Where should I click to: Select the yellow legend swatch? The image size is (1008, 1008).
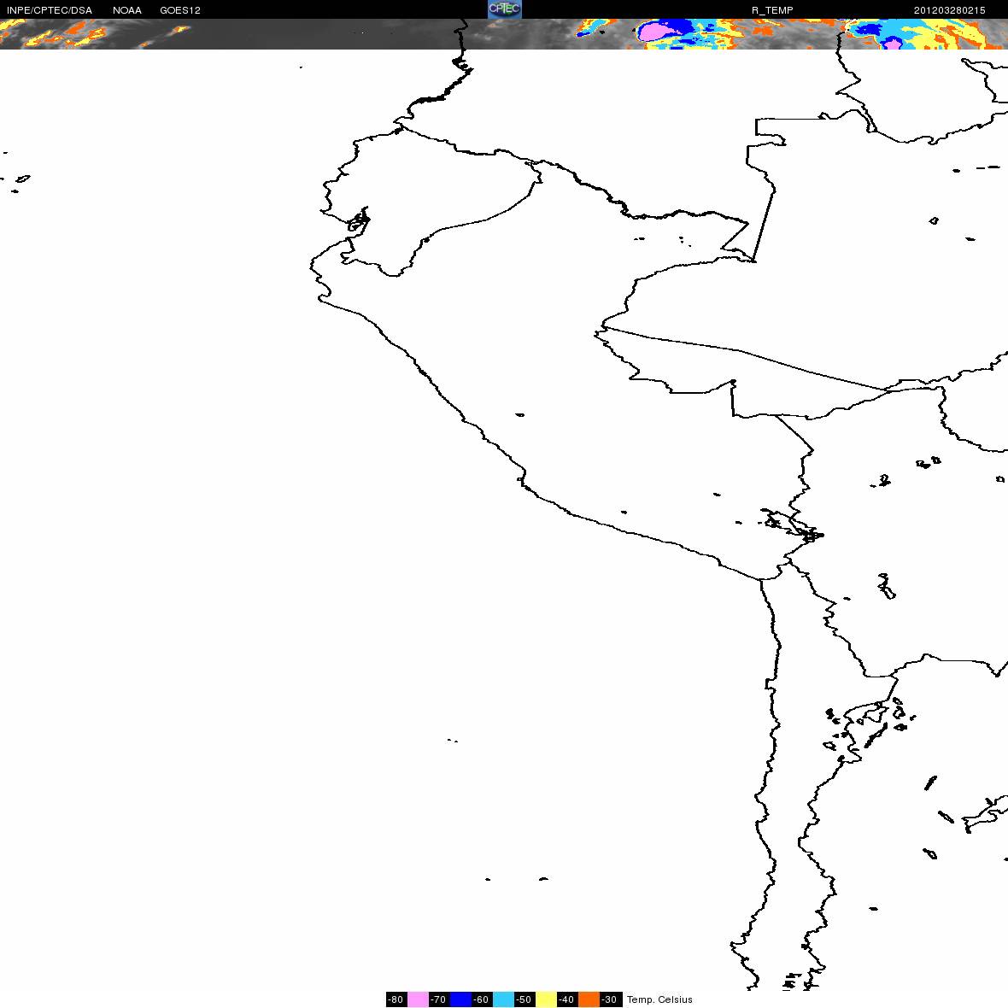pyautogui.click(x=547, y=999)
